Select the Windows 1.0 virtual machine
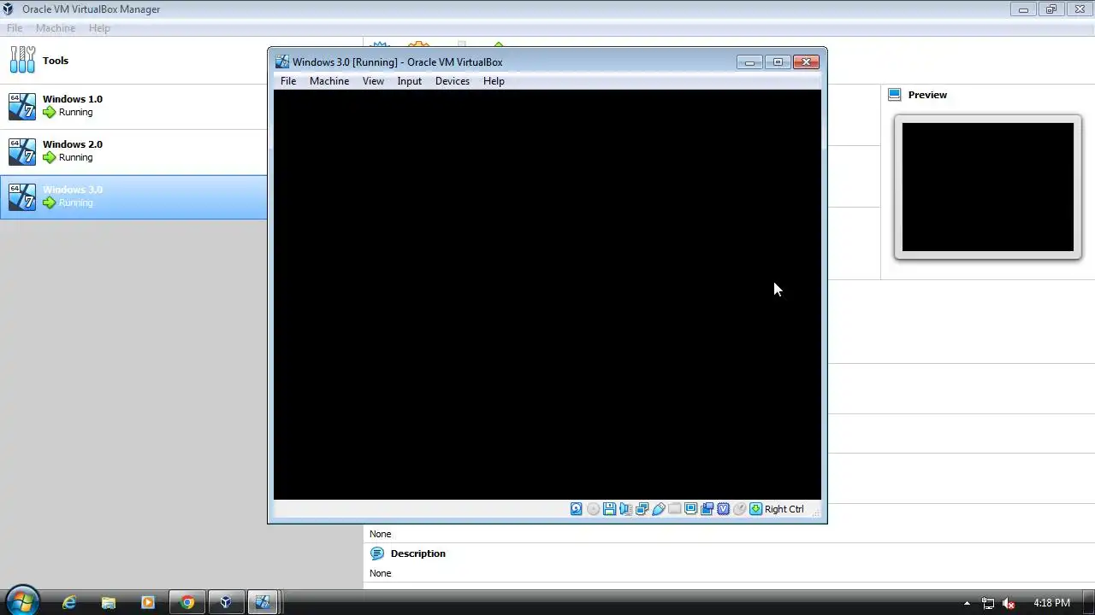The image size is (1095, 615). click(133, 106)
